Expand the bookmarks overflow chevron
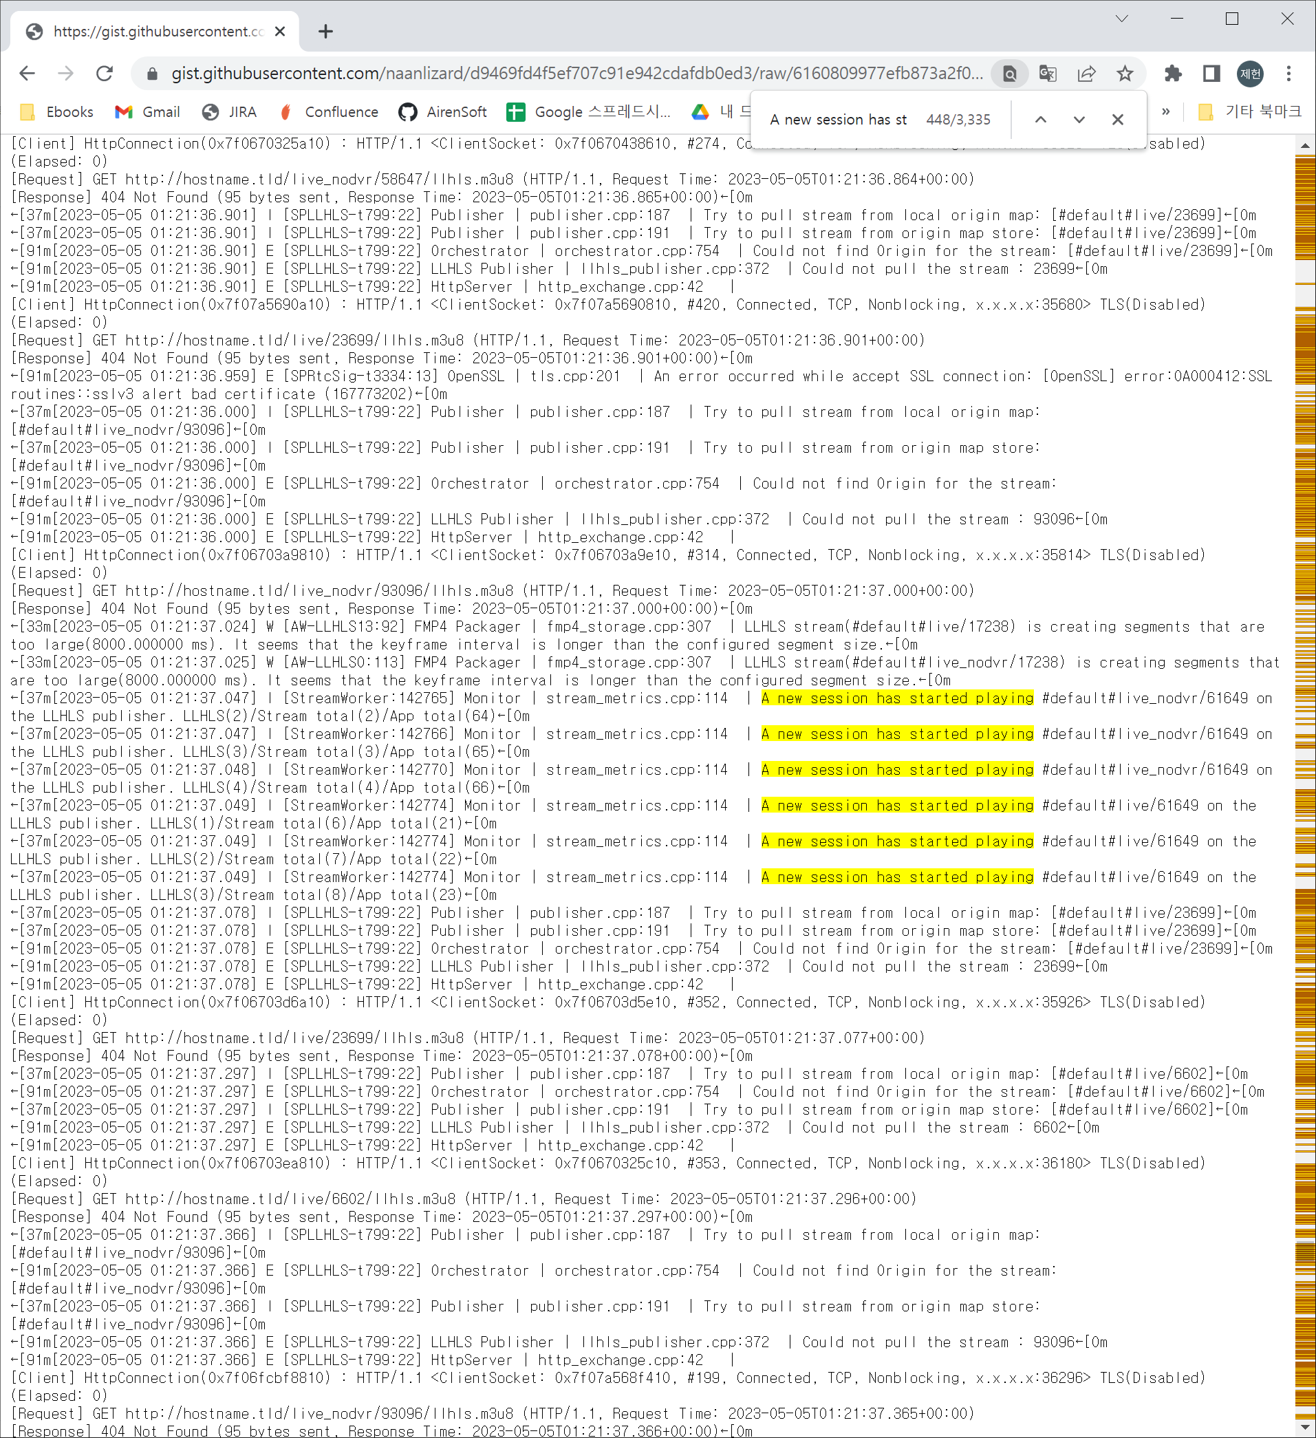 (1167, 111)
